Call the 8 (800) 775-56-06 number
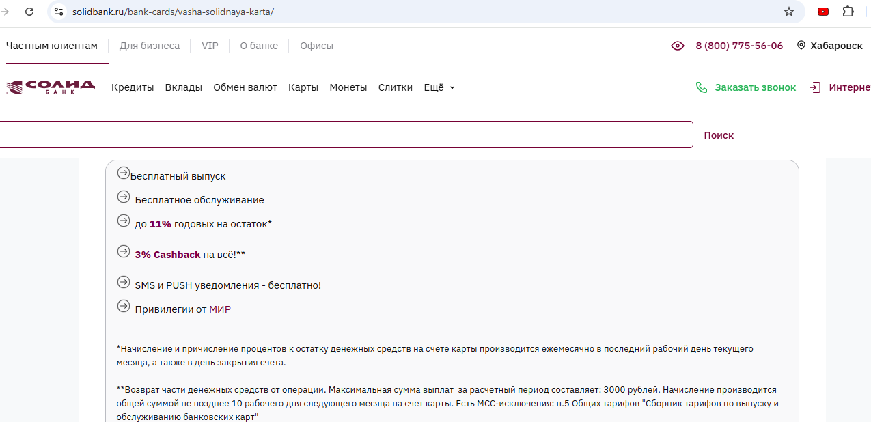871x422 pixels. [738, 46]
